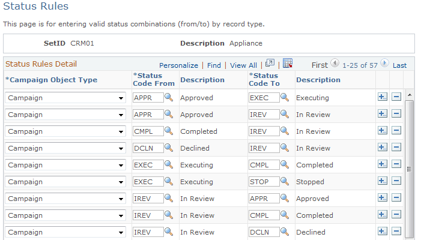
Task: Click the Status Code From field in APPR to EXEC row
Action: (148, 98)
